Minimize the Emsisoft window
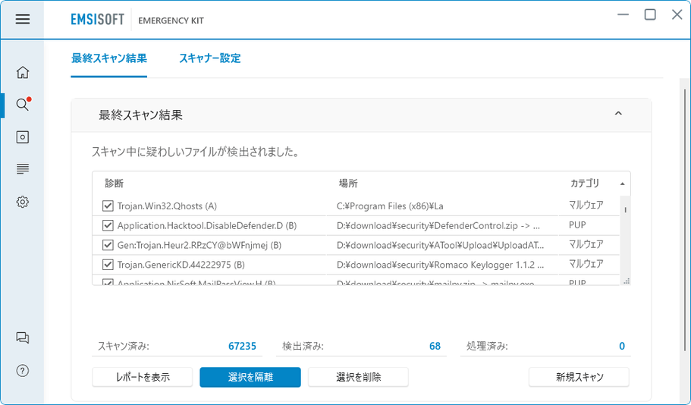 (x=623, y=14)
